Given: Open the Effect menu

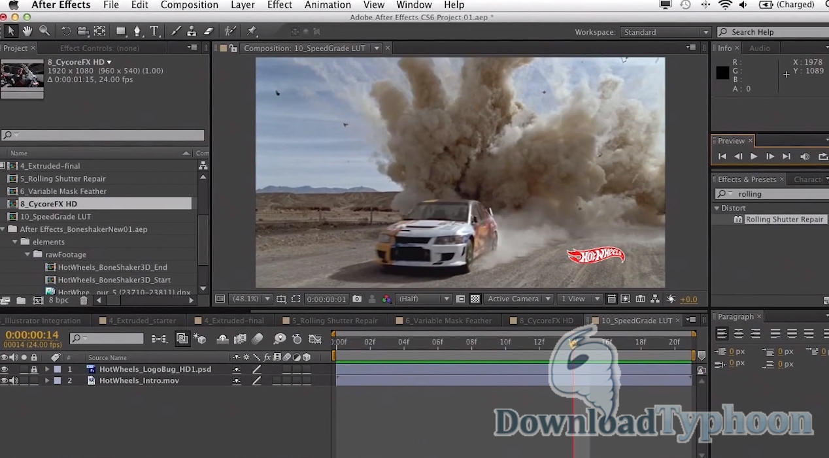Looking at the screenshot, I should tap(280, 5).
